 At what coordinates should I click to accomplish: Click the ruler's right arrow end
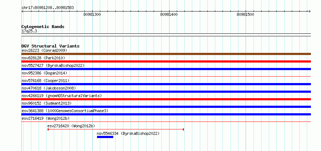coord(309,11)
